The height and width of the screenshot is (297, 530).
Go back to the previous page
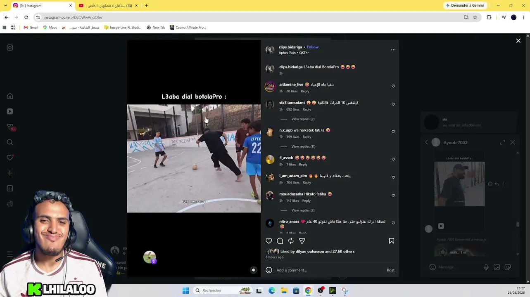point(6,17)
